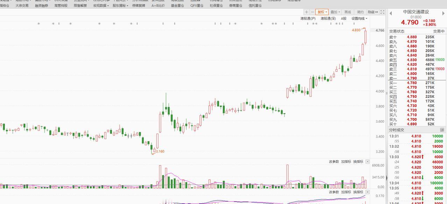Click the 交易状态 status label
The width and height of the screenshot is (447, 204).
[x=397, y=31]
